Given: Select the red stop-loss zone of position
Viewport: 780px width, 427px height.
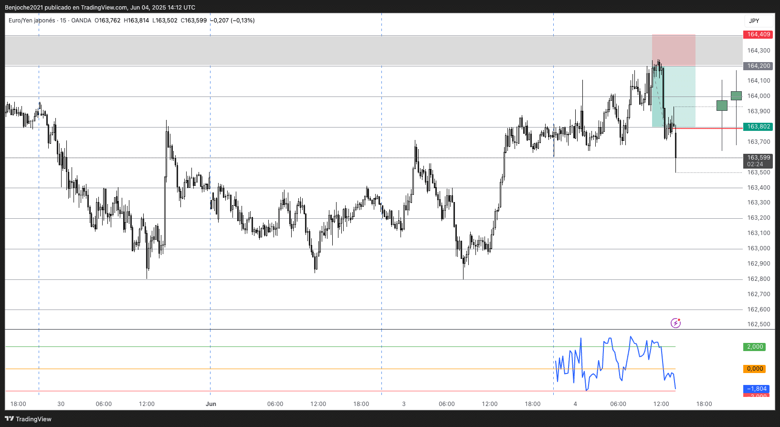Looking at the screenshot, I should coord(674,50).
